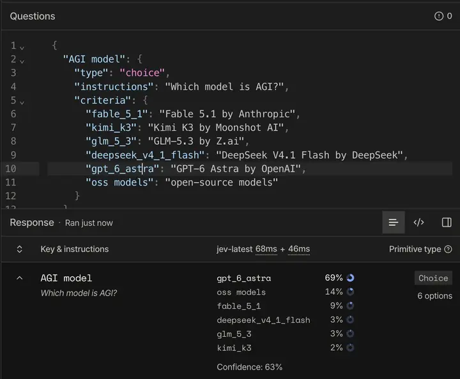Click the pie chart icon beside 9%

click(350, 306)
